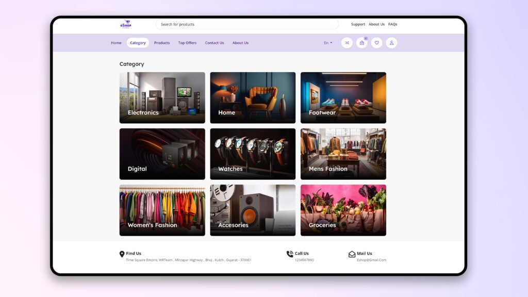Click the Search for products field
528x297 pixels.
point(246,24)
